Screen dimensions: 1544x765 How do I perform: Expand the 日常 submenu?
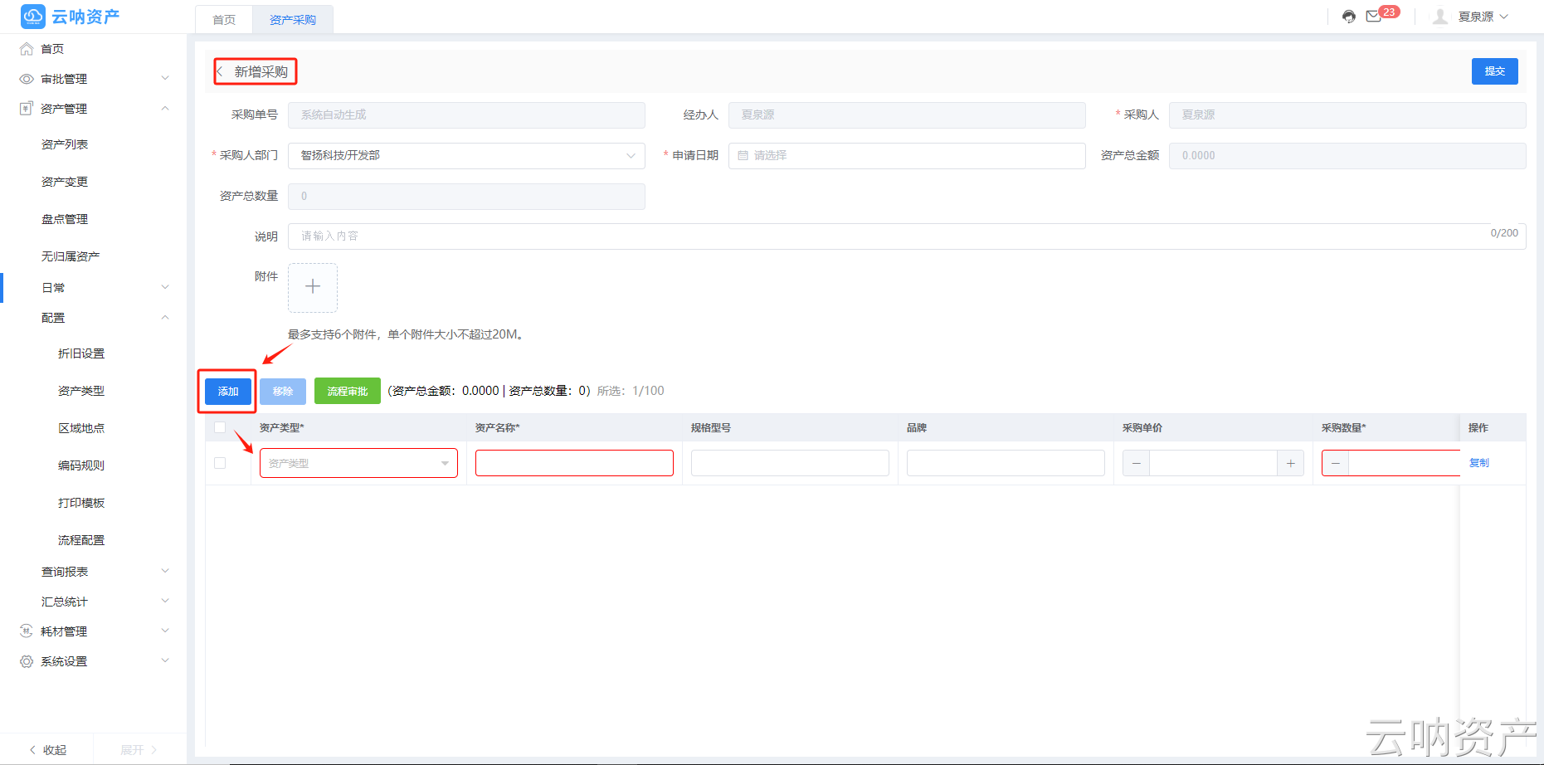point(165,287)
